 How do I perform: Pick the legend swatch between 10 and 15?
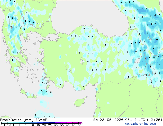coord(34,123)
